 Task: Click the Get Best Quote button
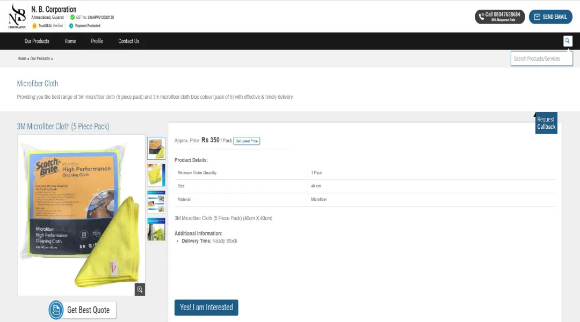pos(83,310)
